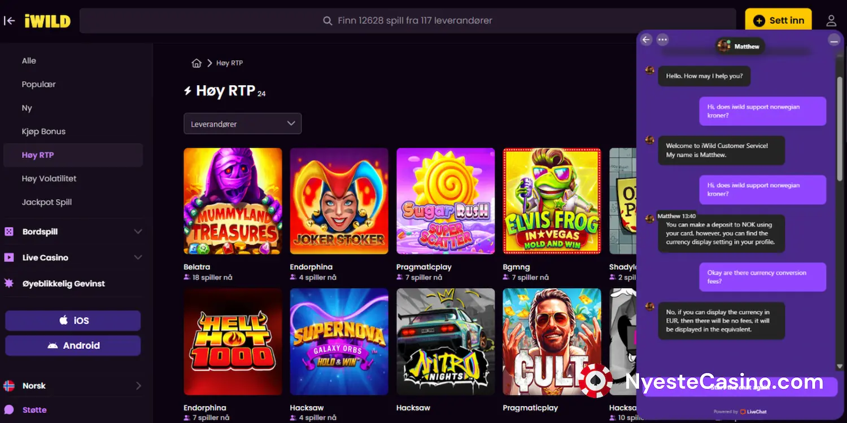Click the iOS app download button
847x423 pixels.
pyautogui.click(x=73, y=320)
